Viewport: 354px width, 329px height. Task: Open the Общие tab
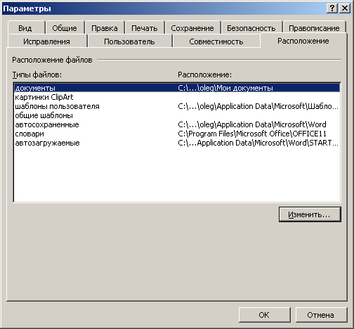click(65, 28)
